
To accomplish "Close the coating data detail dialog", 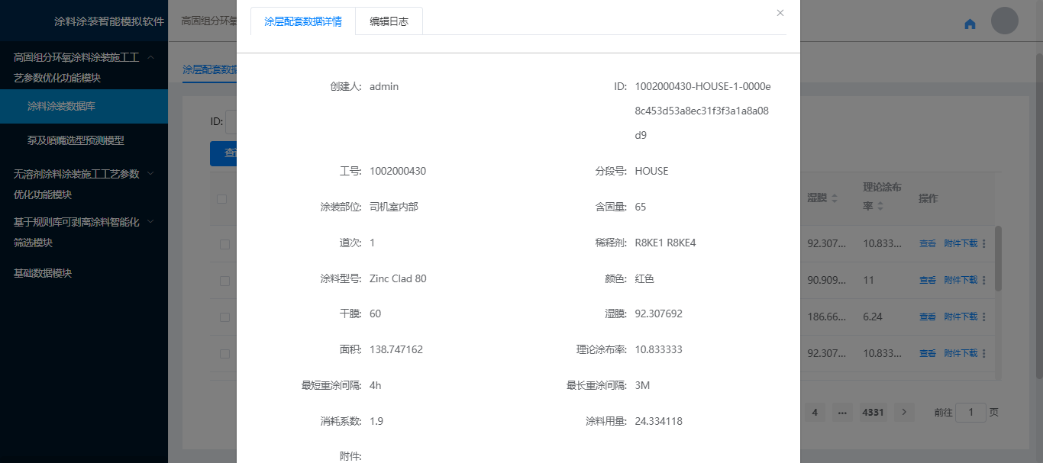I will [x=780, y=13].
